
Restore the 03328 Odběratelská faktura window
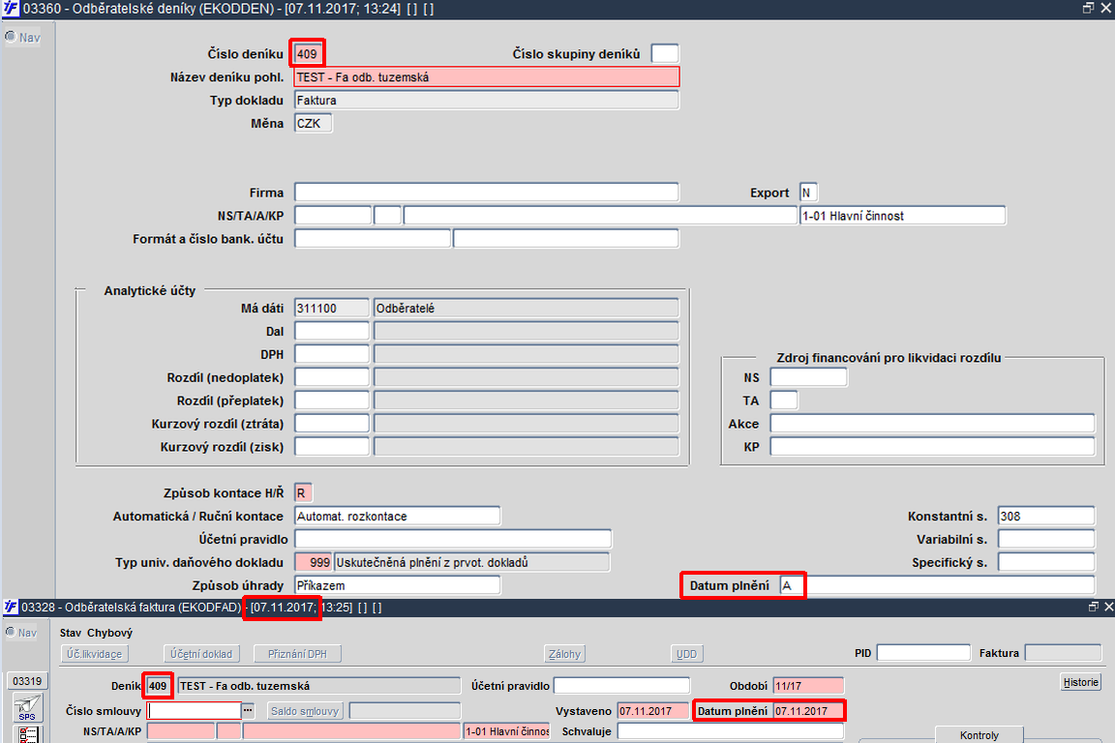coord(1094,607)
